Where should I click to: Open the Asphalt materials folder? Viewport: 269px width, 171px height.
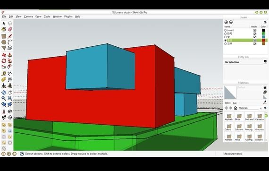(x=229, y=117)
